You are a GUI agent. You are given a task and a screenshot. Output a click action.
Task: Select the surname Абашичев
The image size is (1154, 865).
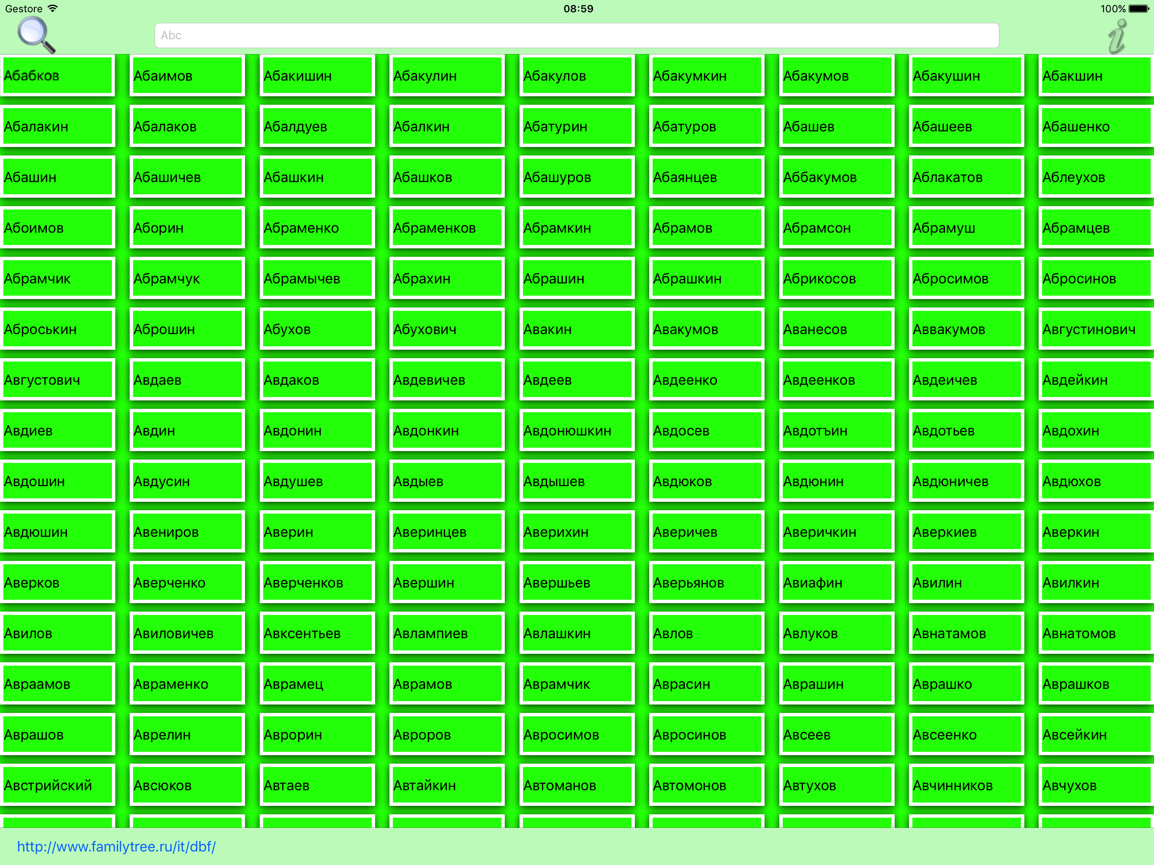187,177
